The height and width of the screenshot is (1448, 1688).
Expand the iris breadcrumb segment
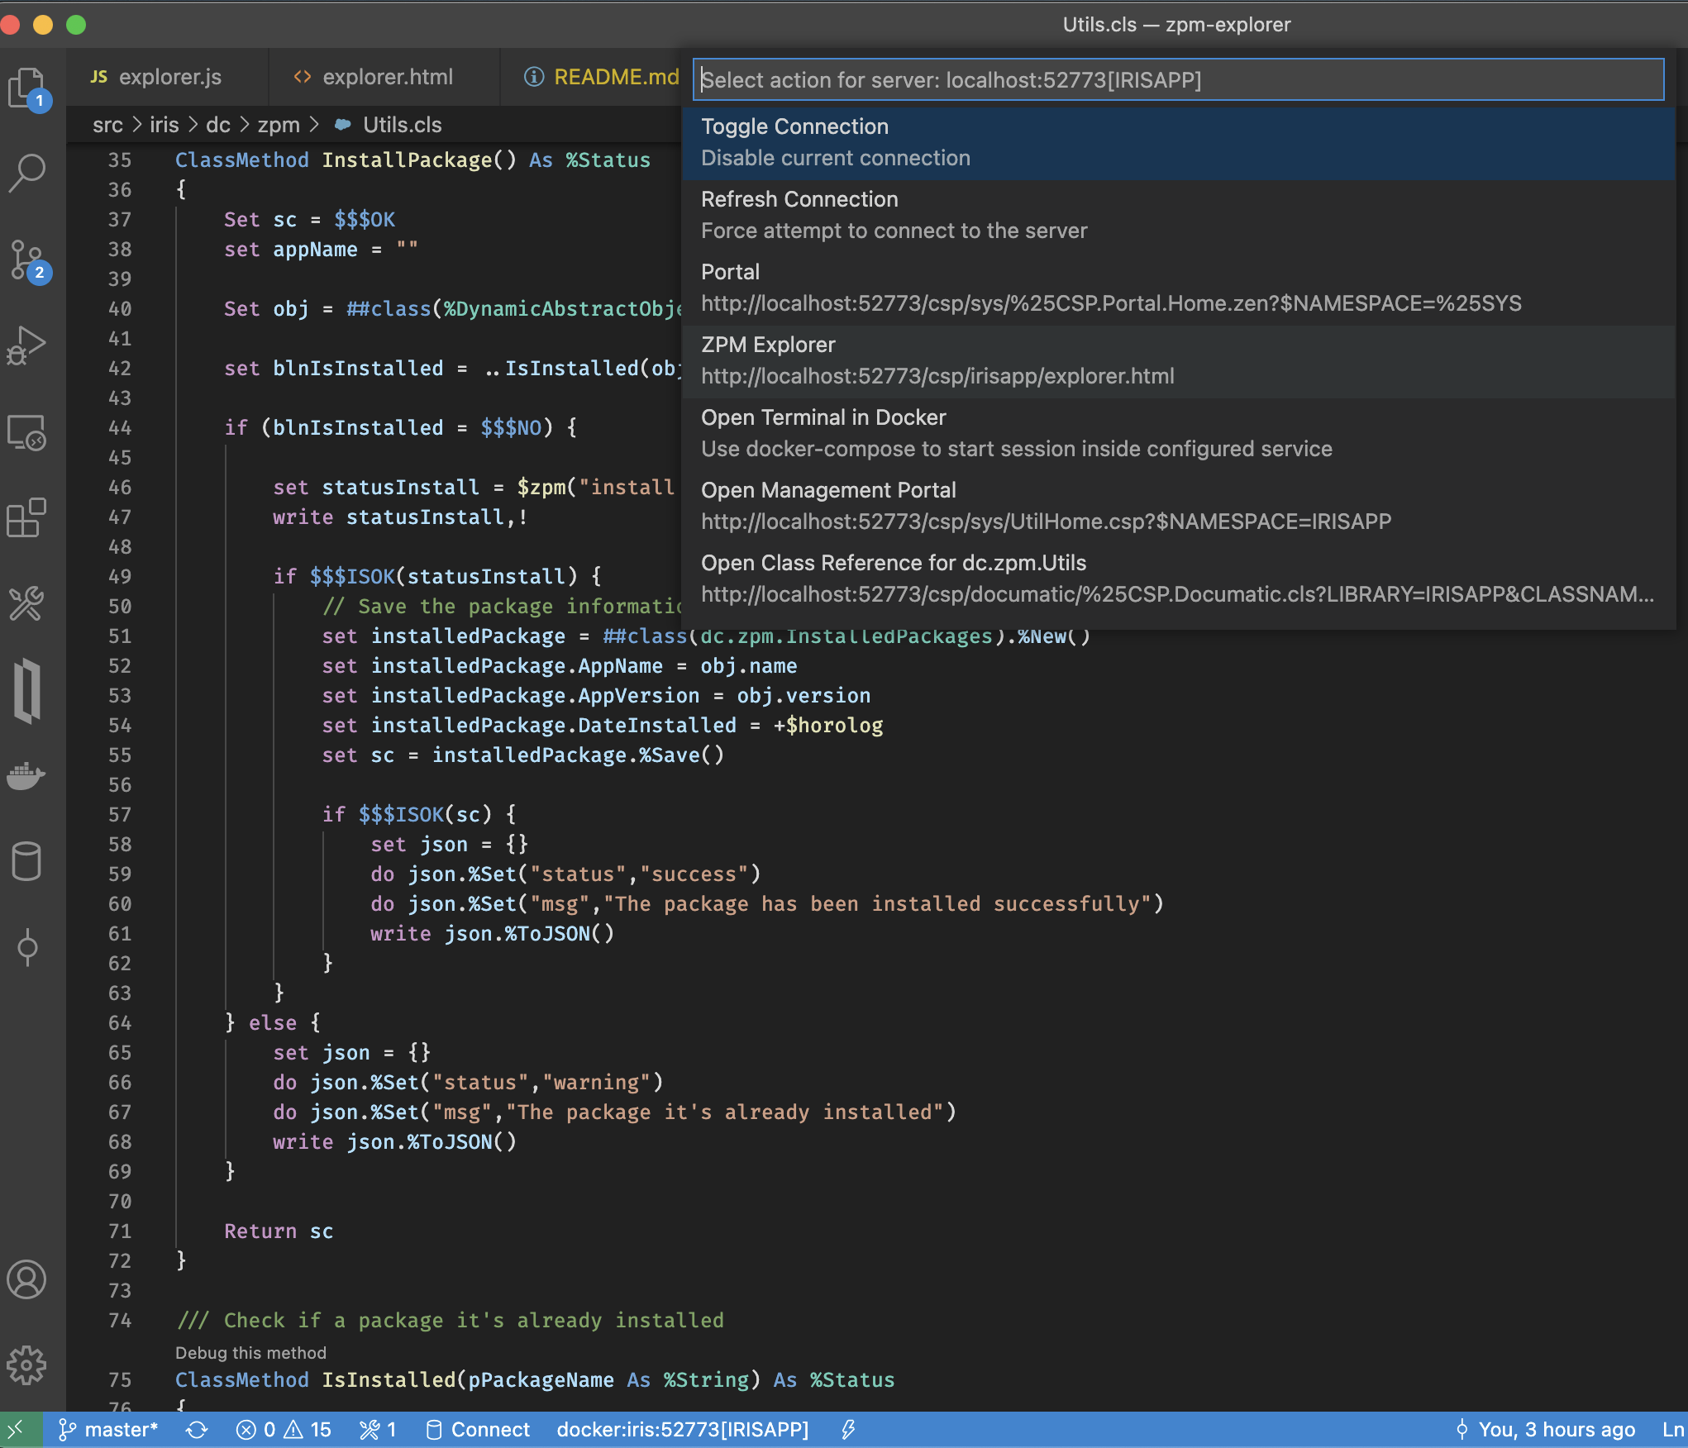pos(164,125)
